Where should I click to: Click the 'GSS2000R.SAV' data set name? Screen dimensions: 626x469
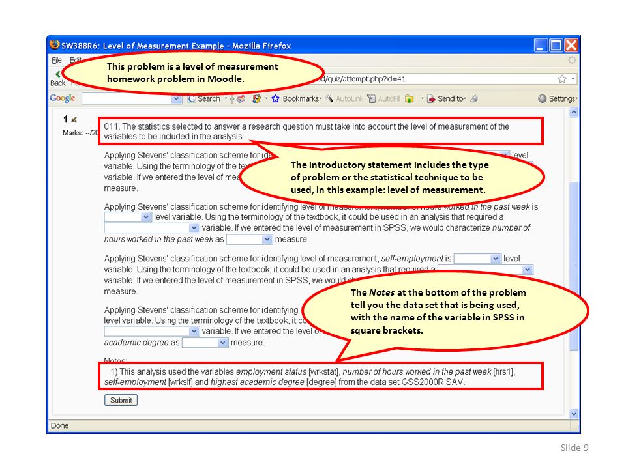433,382
